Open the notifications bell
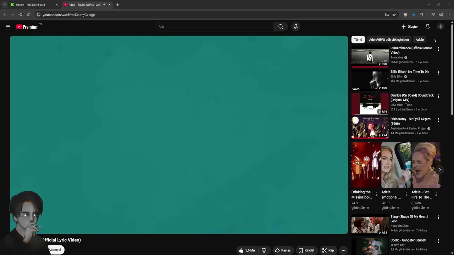The height and width of the screenshot is (255, 454). pyautogui.click(x=427, y=27)
